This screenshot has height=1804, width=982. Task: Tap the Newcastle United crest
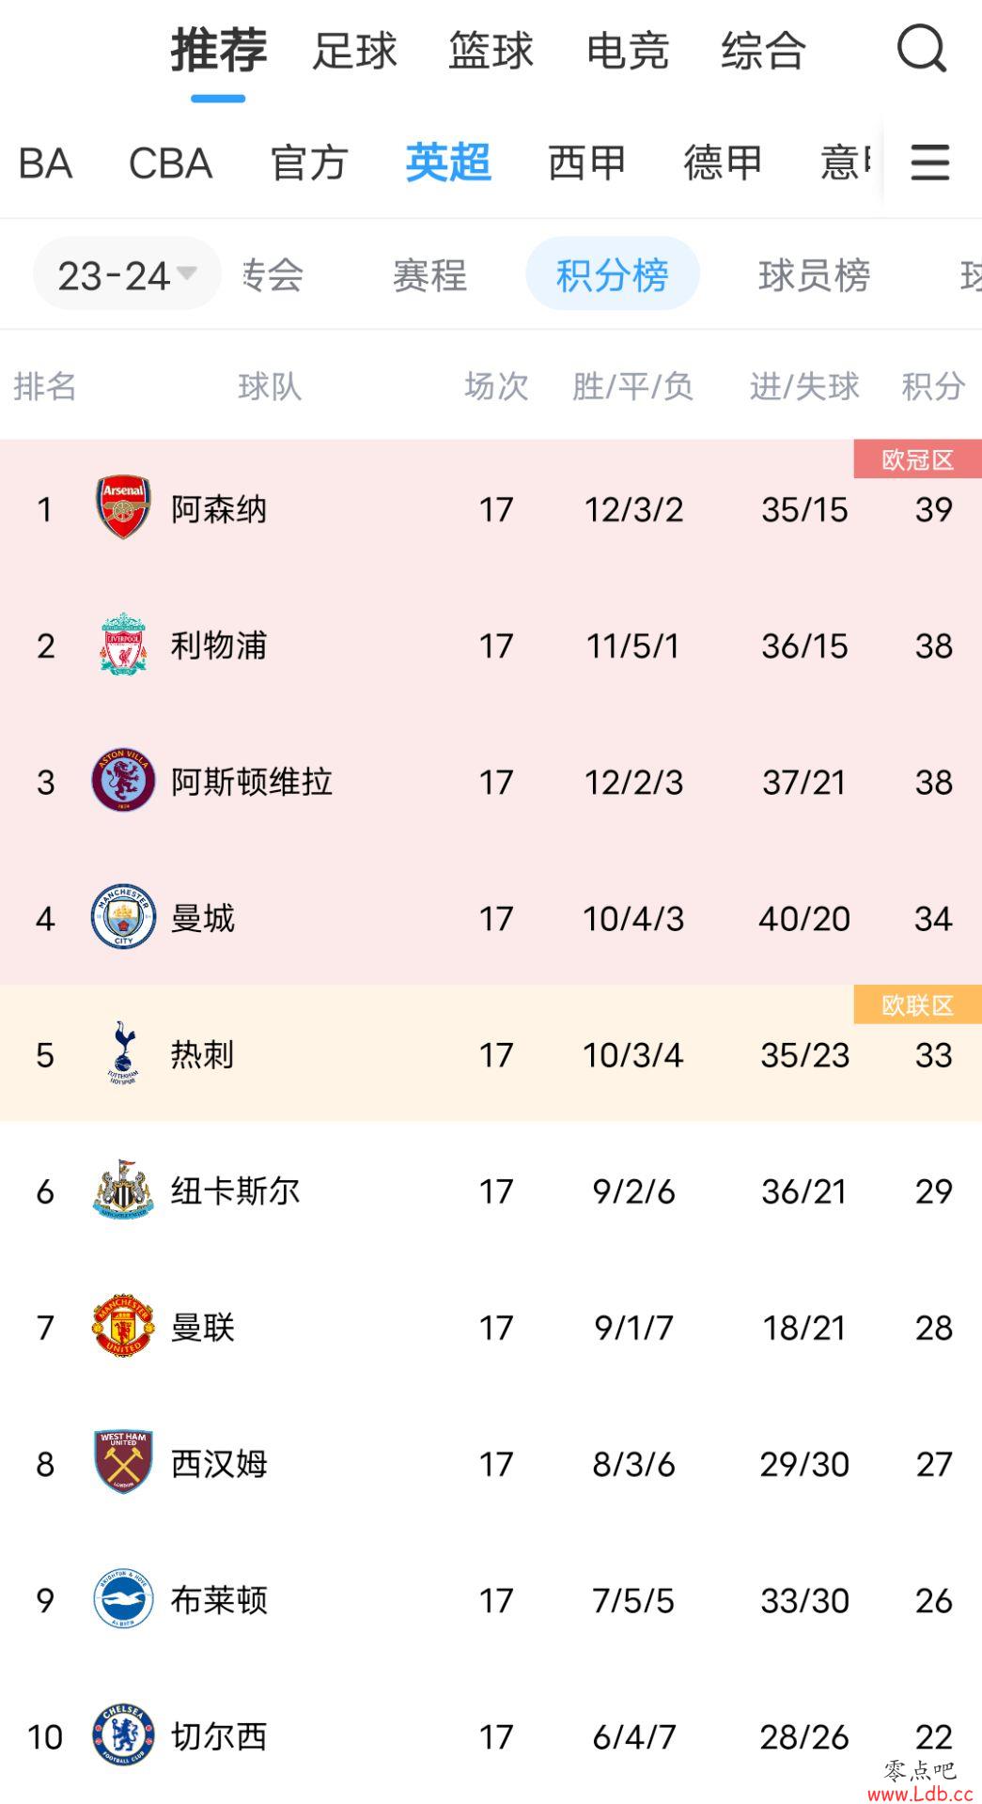point(123,1190)
